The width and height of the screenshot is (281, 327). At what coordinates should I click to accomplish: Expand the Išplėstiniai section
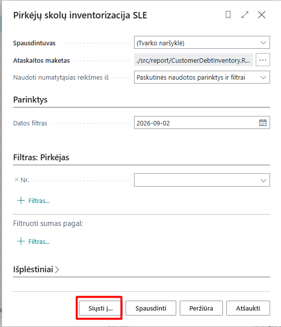[36, 269]
